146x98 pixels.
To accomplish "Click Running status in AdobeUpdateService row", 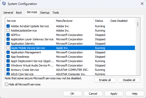I will (x=100, y=31).
